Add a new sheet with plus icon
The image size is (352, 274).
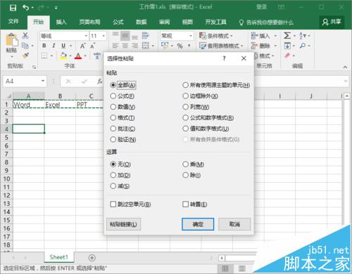point(92,258)
